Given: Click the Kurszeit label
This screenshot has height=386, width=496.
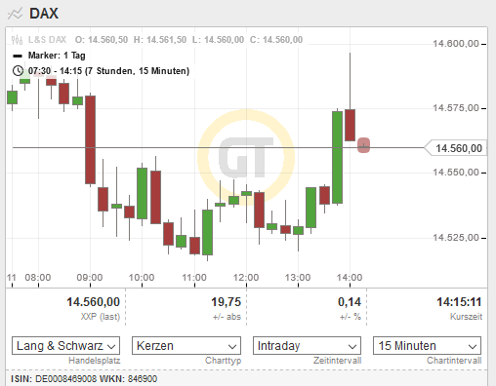Looking at the screenshot, I should click(x=466, y=317).
